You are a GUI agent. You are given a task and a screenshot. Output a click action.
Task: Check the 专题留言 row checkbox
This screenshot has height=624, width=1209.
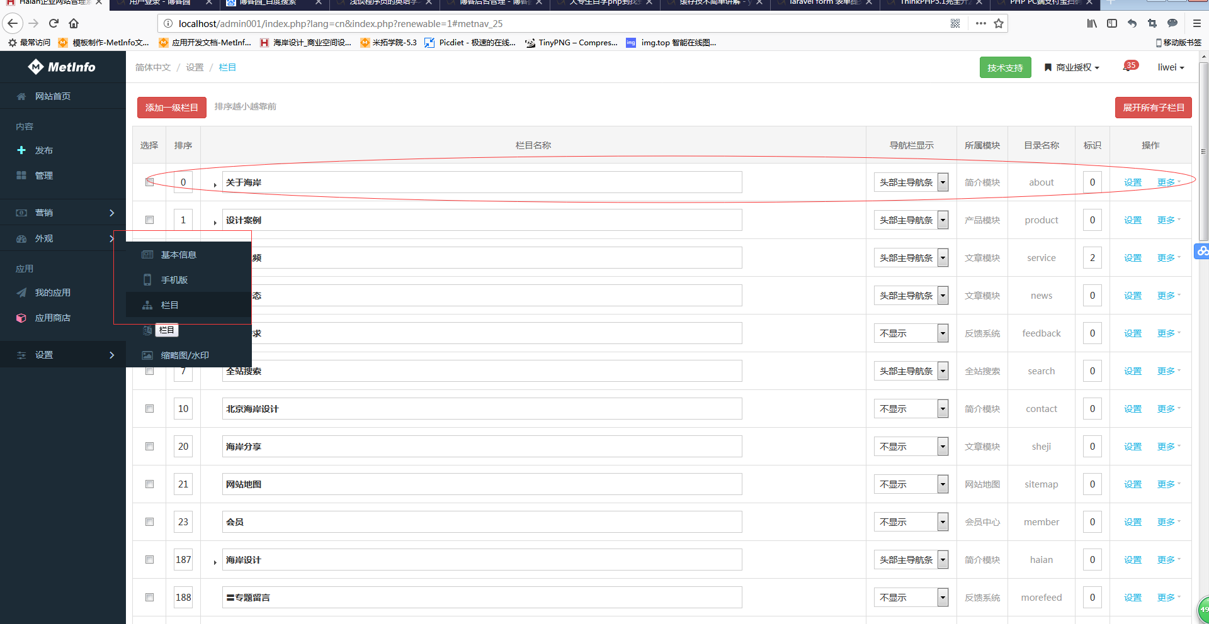pos(149,598)
